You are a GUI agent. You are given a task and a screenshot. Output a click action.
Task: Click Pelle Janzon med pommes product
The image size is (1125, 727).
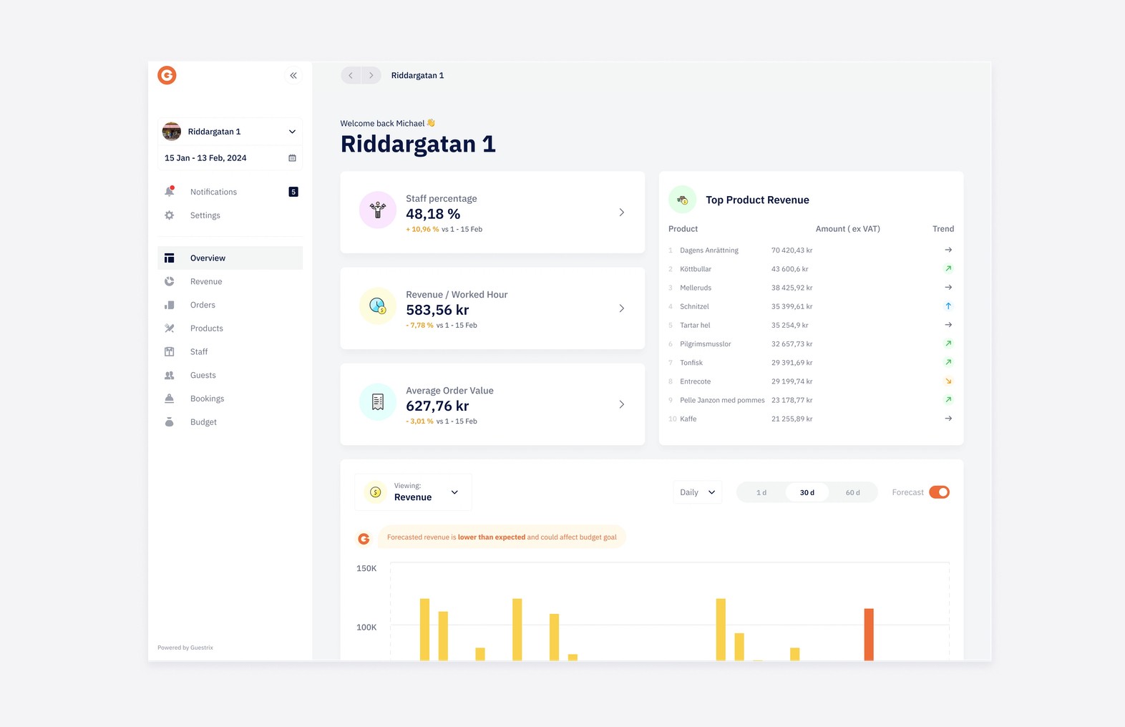pyautogui.click(x=722, y=400)
